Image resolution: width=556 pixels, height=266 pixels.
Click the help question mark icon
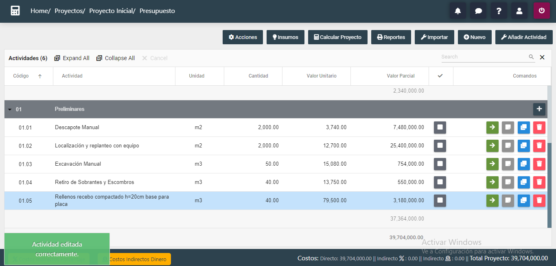click(499, 11)
